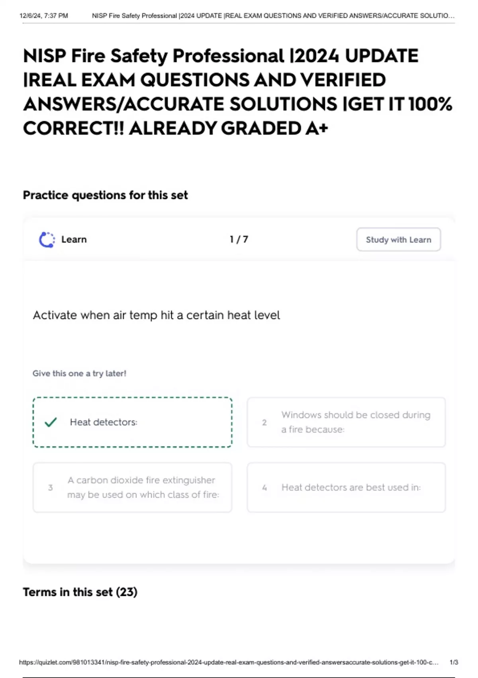
Task: Click the question text about air temp
Action: (156, 315)
